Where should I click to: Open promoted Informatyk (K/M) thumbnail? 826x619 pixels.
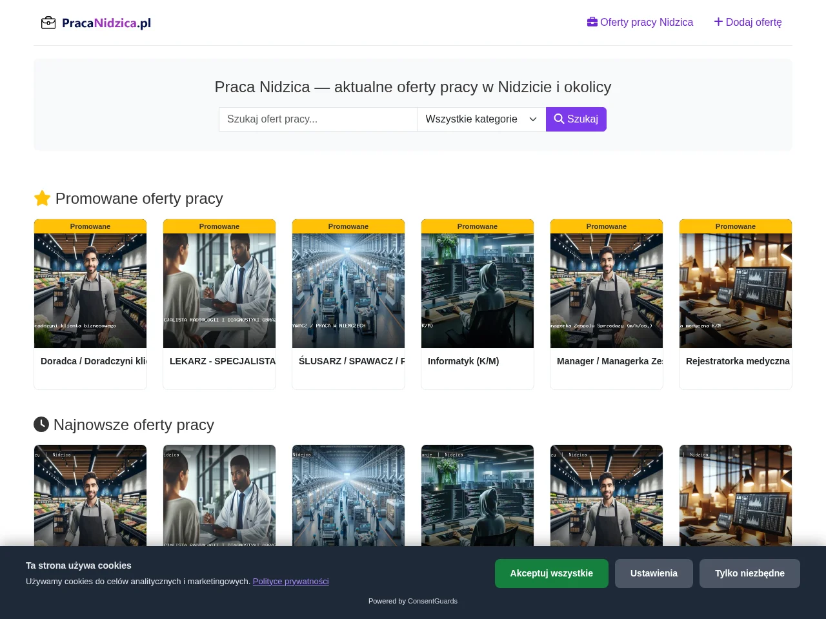click(x=478, y=291)
